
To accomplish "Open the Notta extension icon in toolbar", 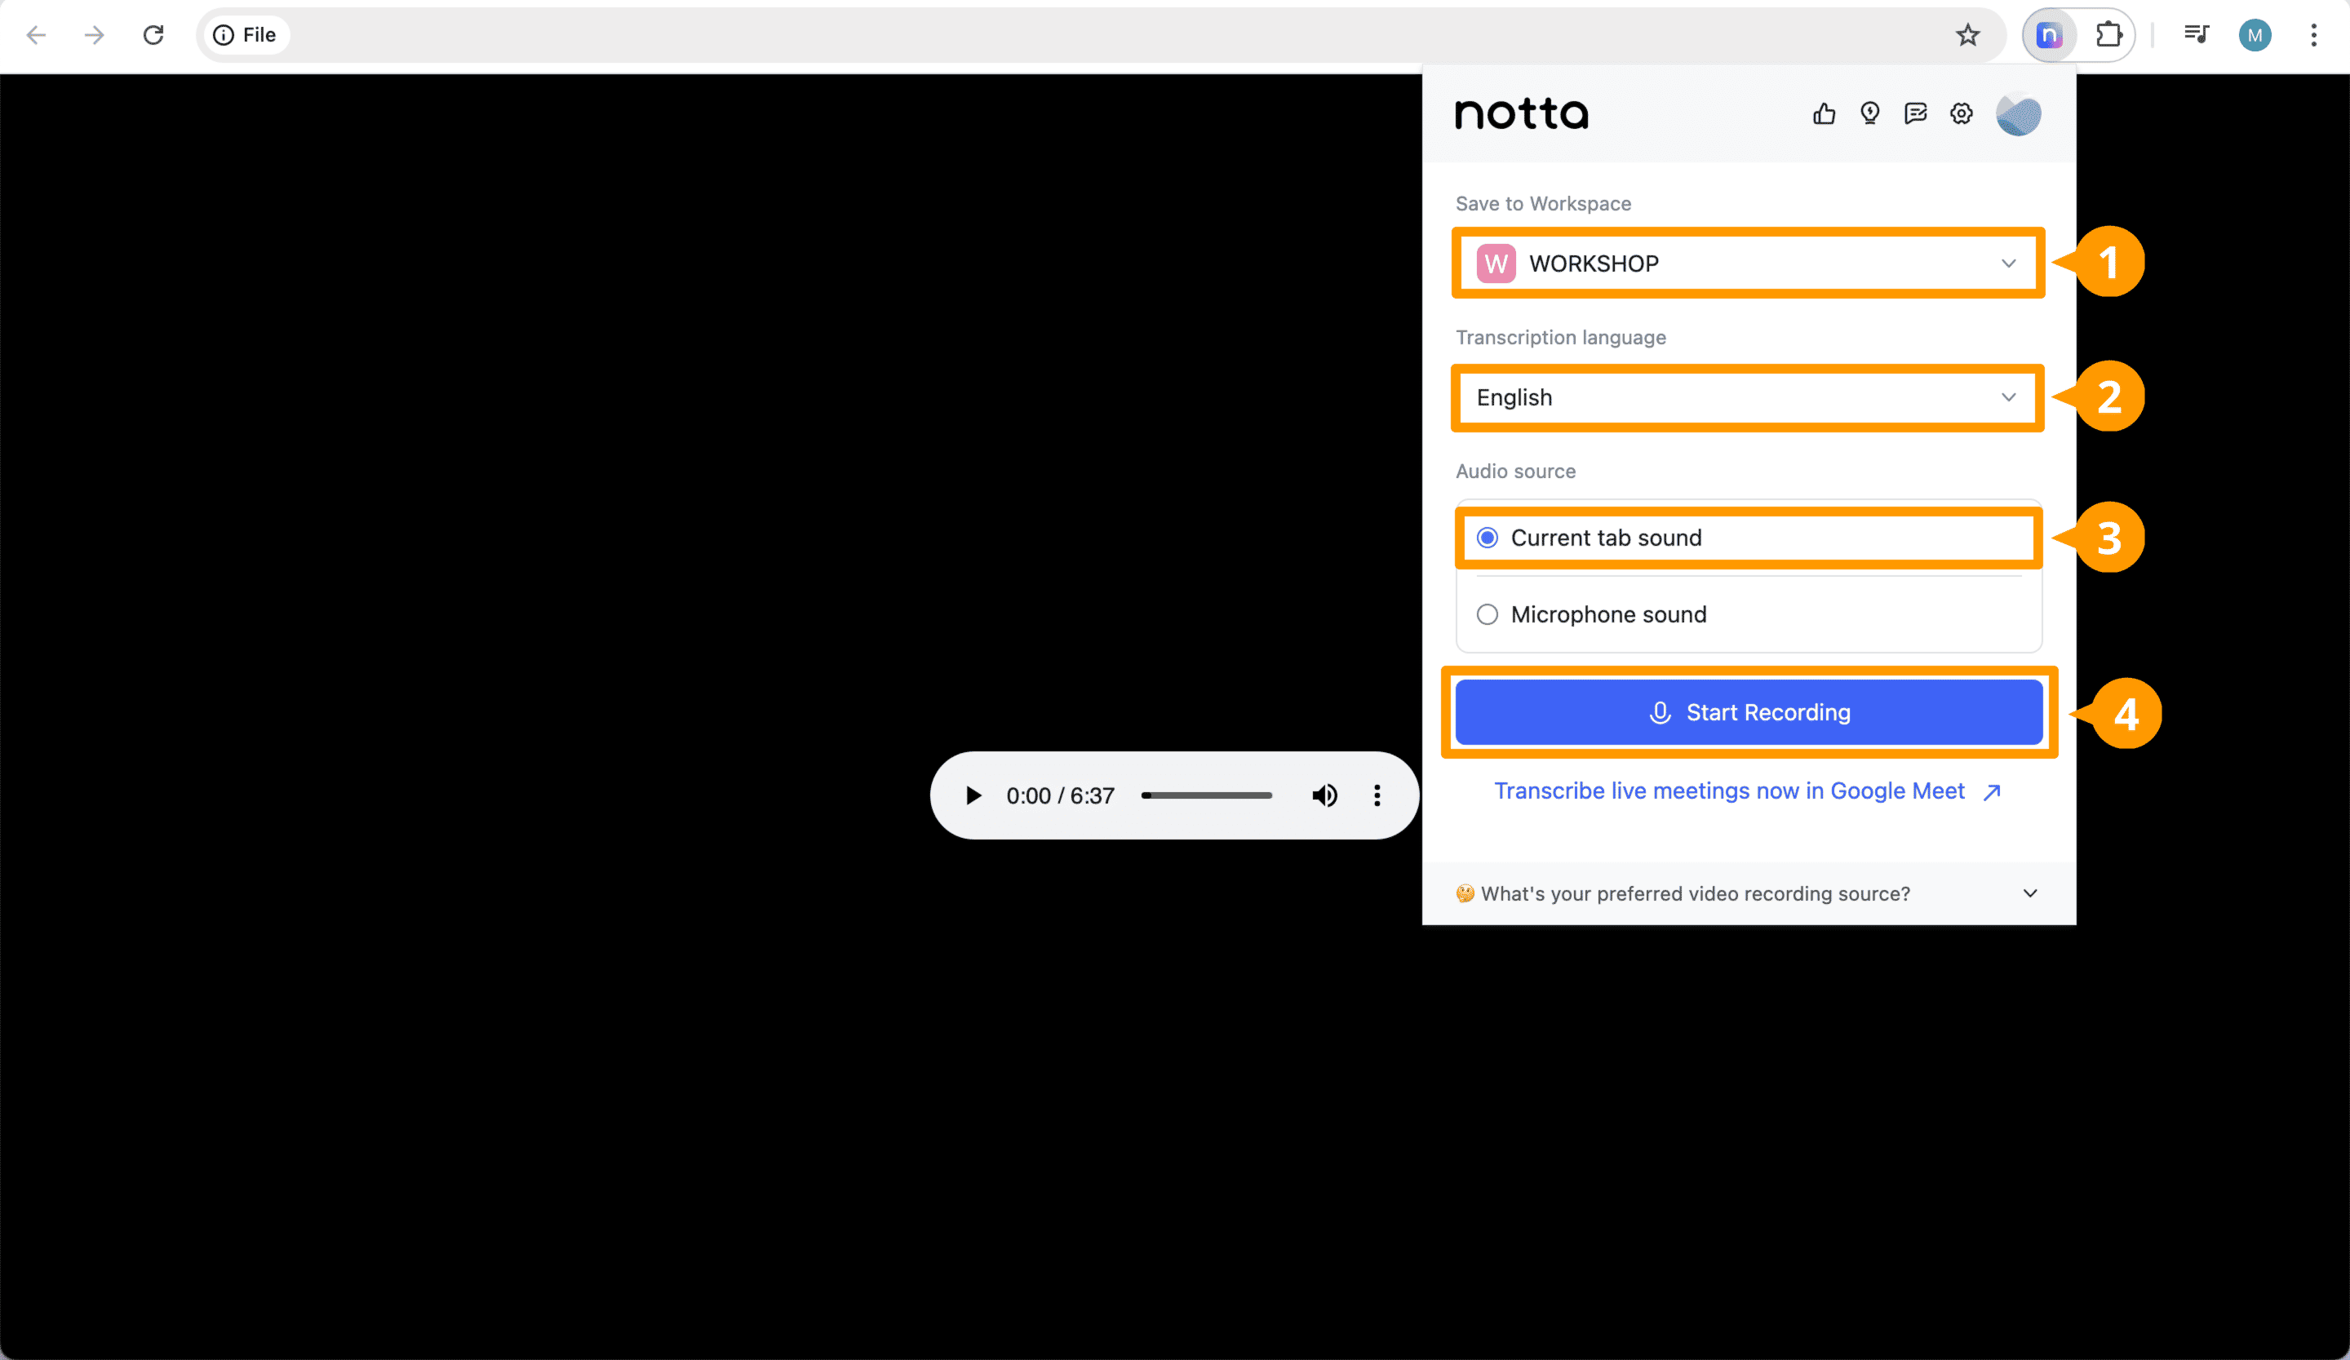I will [x=2049, y=35].
